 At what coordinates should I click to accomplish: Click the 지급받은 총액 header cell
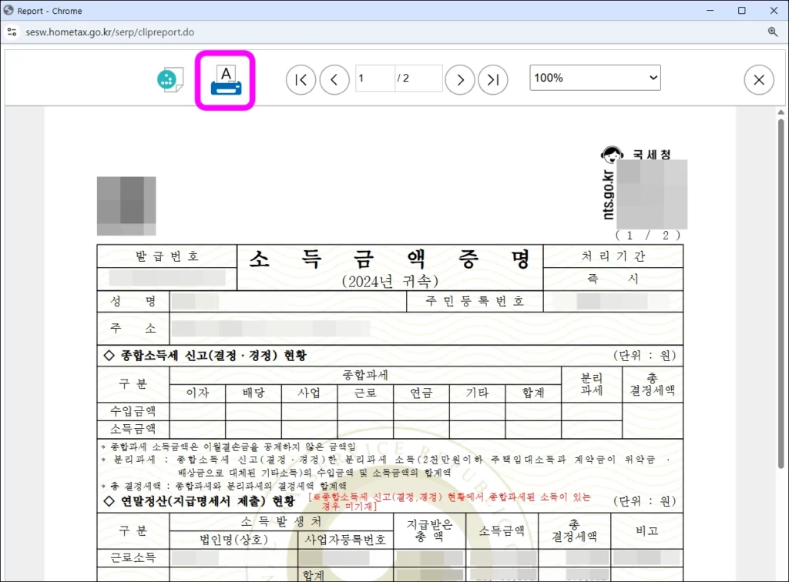[430, 530]
